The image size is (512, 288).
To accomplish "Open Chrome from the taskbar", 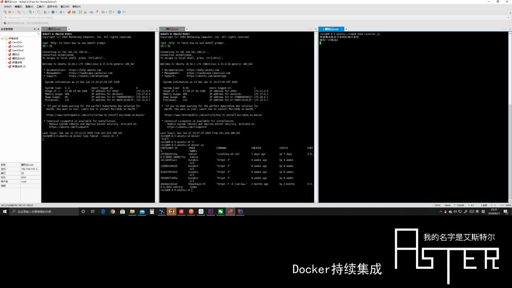I will click(112, 212).
